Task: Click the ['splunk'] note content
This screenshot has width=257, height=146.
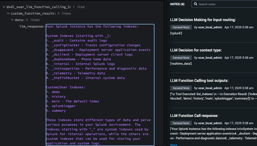Action: 176,33
